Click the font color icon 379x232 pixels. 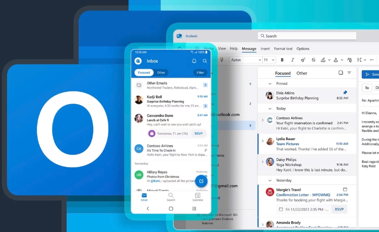[x=336, y=60]
